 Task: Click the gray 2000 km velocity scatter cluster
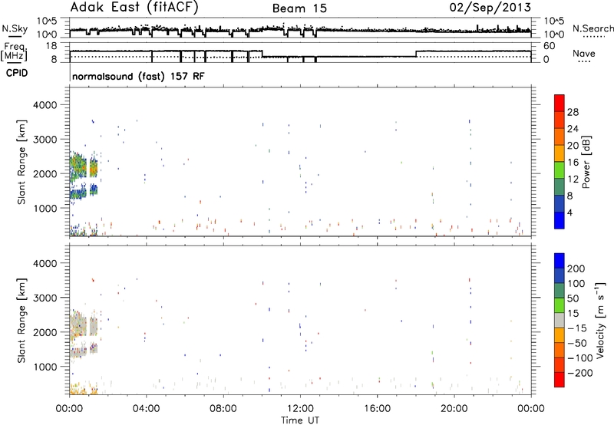tap(83, 325)
